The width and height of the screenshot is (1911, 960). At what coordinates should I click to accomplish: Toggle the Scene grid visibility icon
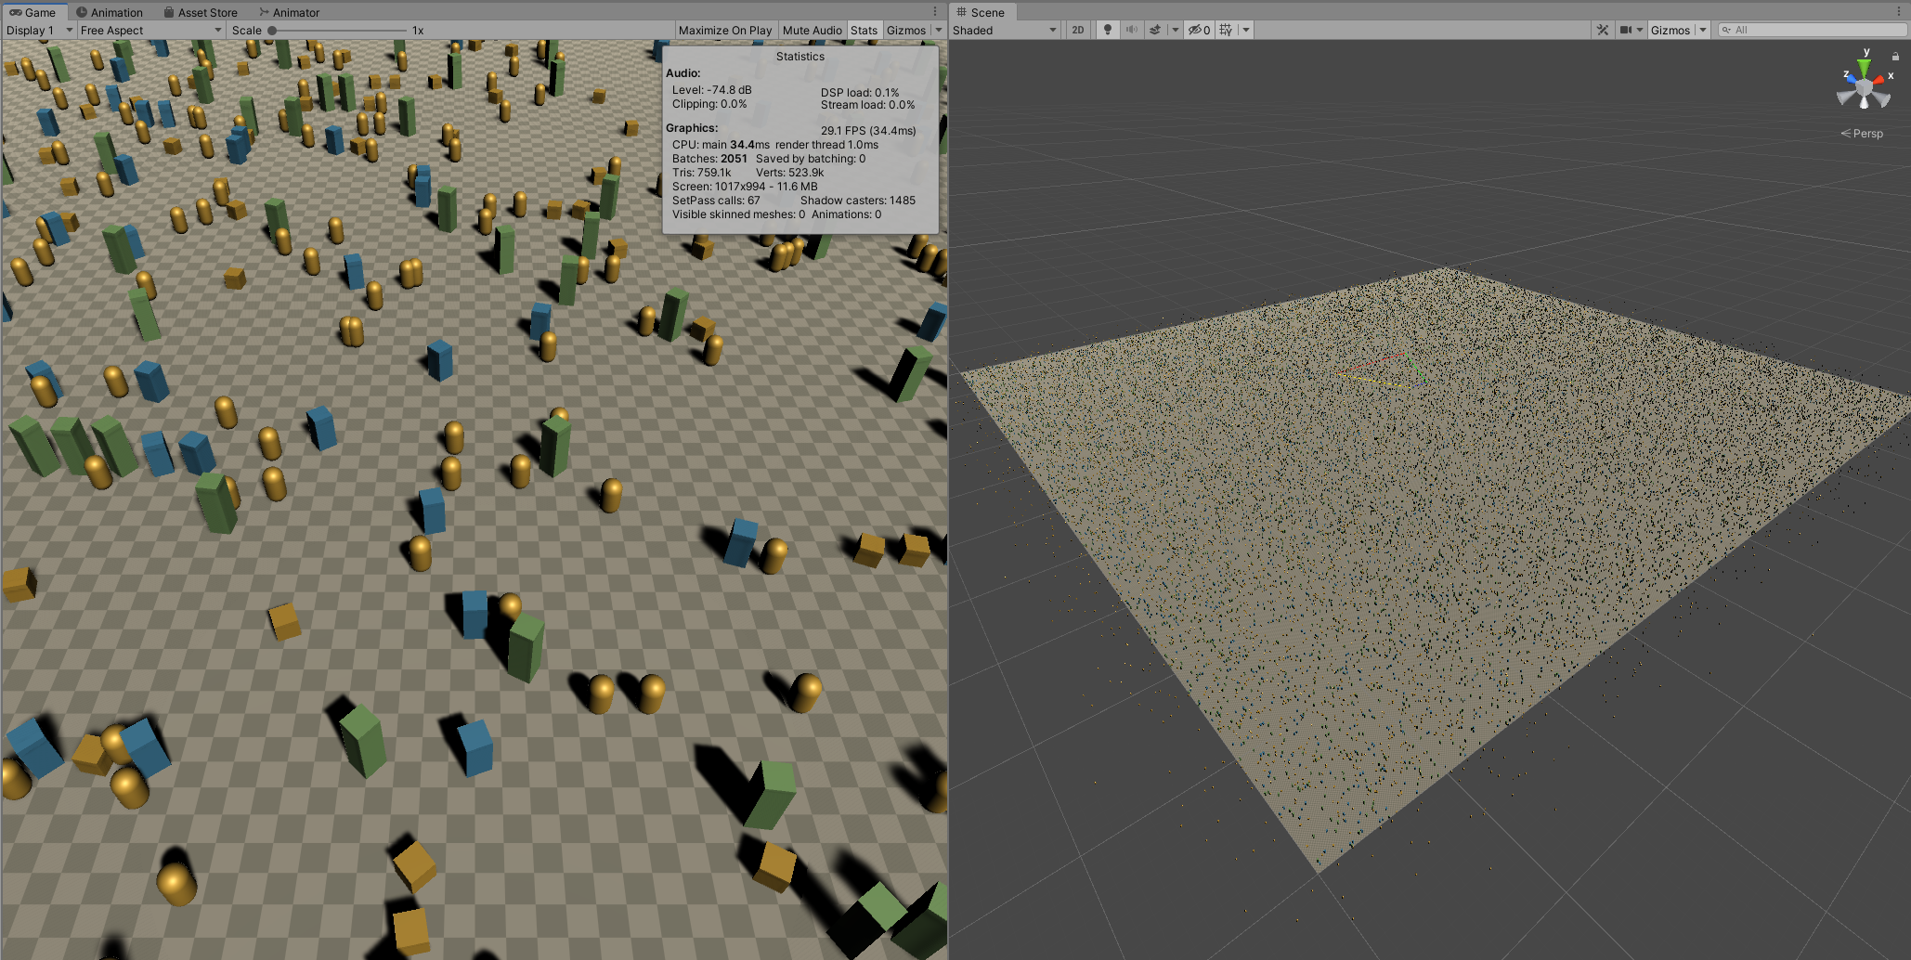click(x=1226, y=30)
